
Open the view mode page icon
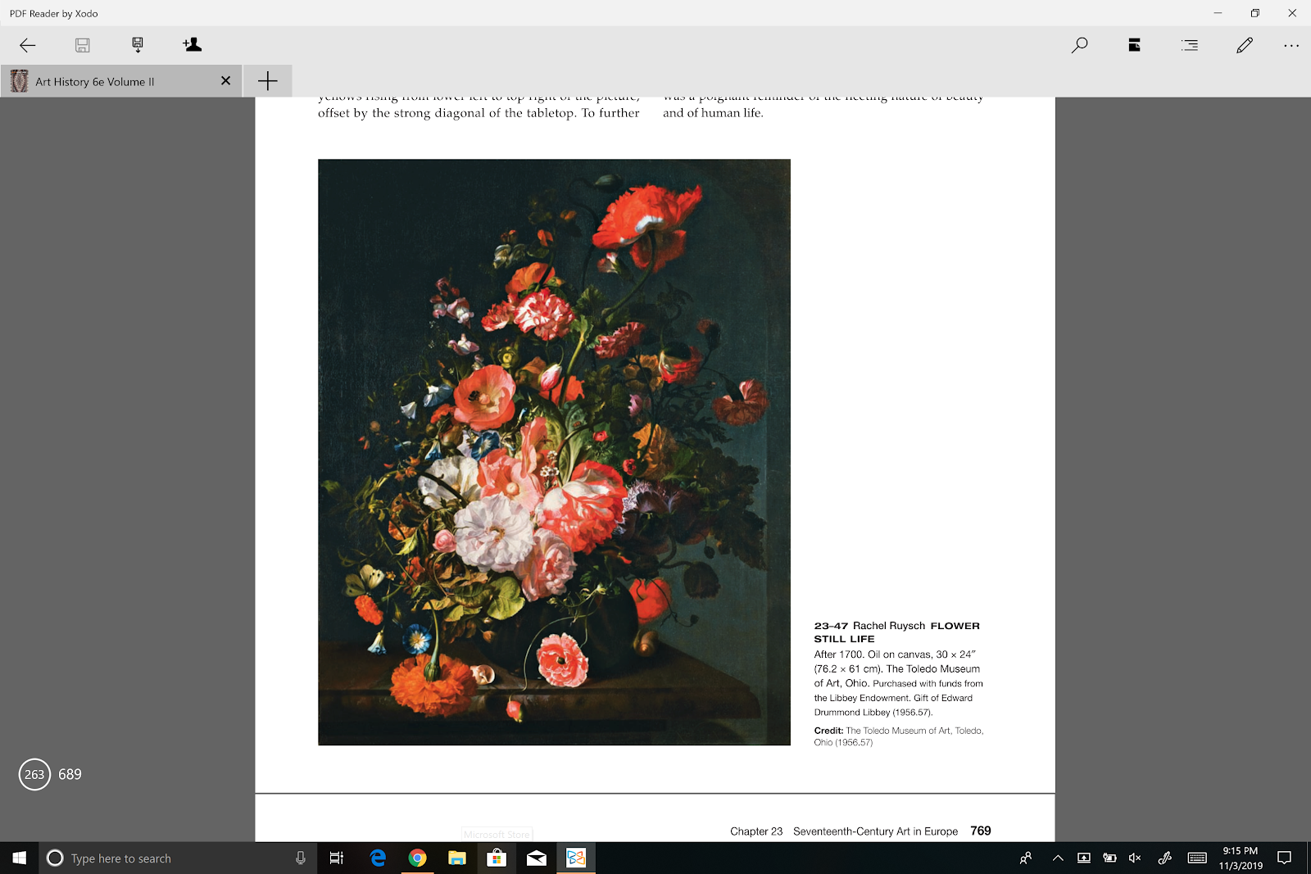coord(1135,45)
